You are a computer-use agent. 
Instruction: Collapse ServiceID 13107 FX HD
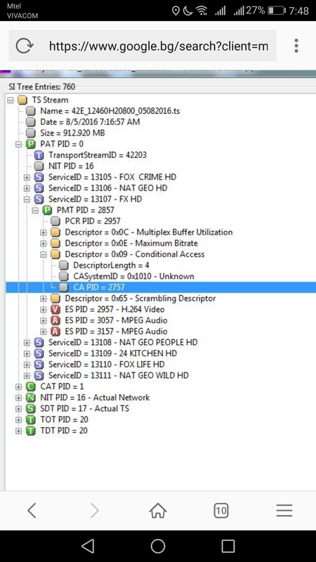(x=27, y=200)
